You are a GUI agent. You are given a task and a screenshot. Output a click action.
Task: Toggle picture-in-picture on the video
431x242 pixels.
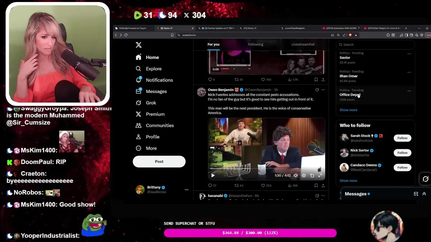(312, 175)
